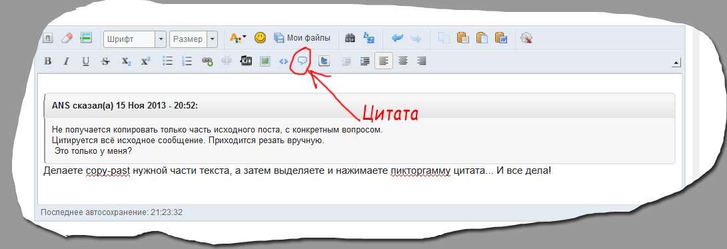
Task: Toggle Subscript formatting
Action: pos(127,61)
